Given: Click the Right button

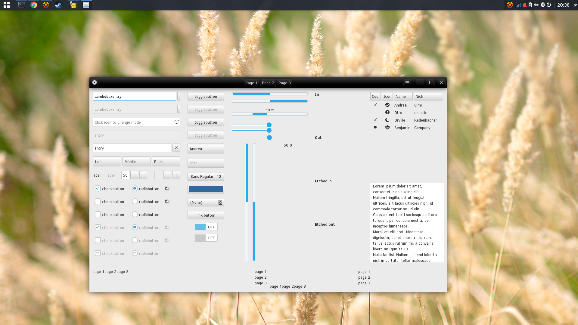Looking at the screenshot, I should 166,162.
